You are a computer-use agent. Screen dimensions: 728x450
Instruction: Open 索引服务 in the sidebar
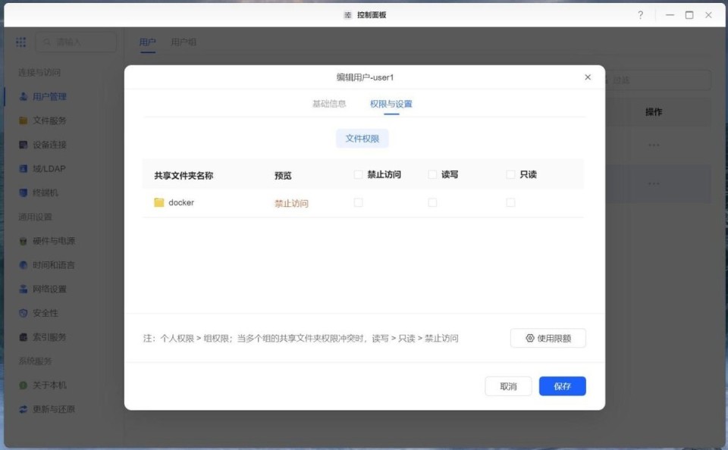42,337
